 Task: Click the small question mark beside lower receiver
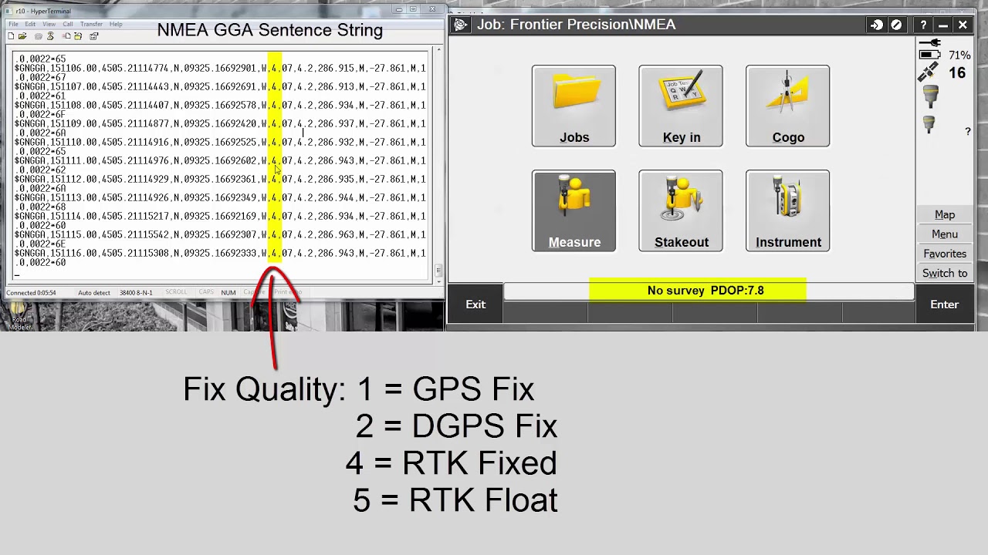click(967, 132)
